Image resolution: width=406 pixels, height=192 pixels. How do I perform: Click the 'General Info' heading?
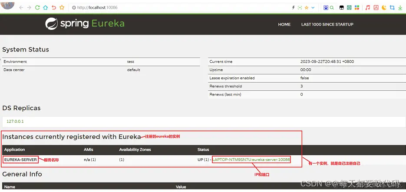click(x=22, y=174)
